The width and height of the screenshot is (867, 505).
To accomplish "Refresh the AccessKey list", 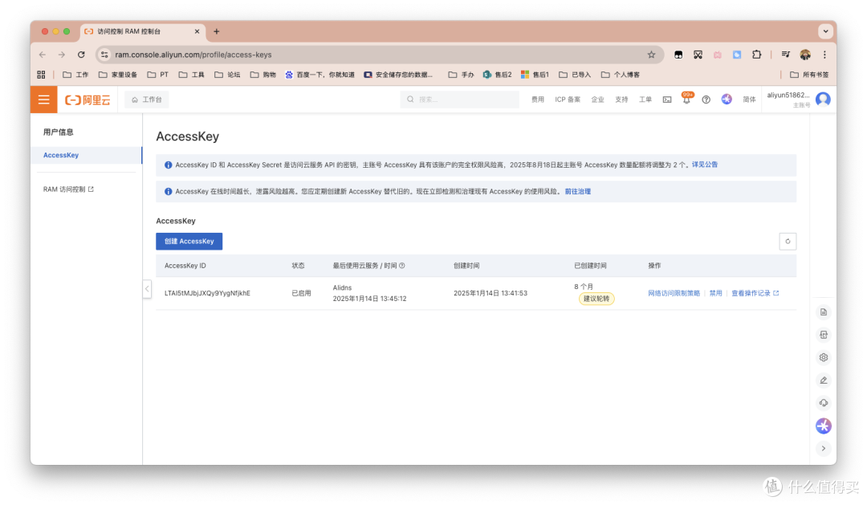I will coord(788,241).
